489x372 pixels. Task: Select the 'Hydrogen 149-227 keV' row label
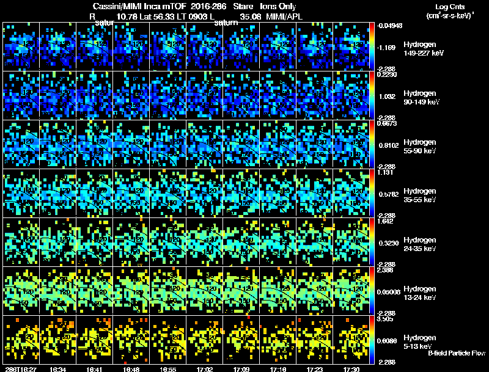pyautogui.click(x=424, y=49)
